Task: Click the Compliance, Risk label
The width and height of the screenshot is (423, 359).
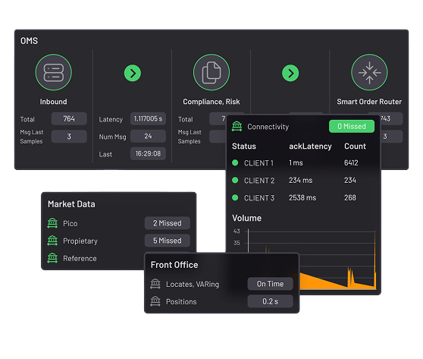Action: tap(211, 102)
